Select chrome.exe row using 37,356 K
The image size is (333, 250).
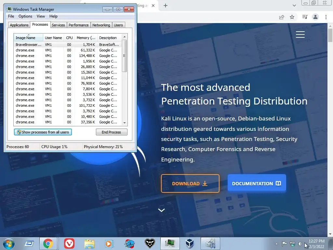click(68, 122)
